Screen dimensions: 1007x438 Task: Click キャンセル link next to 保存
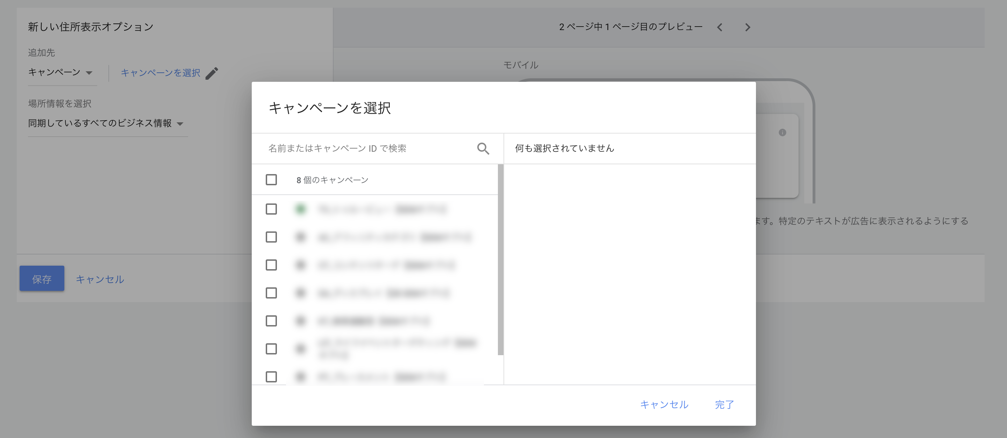tap(100, 279)
